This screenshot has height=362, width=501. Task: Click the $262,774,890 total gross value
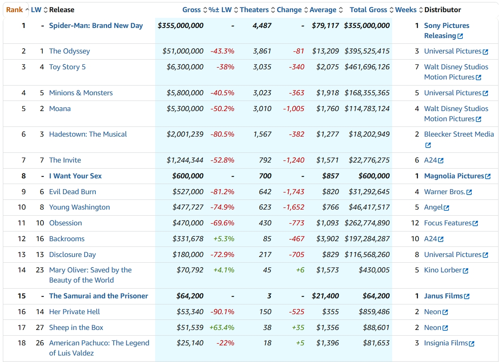[367, 223]
